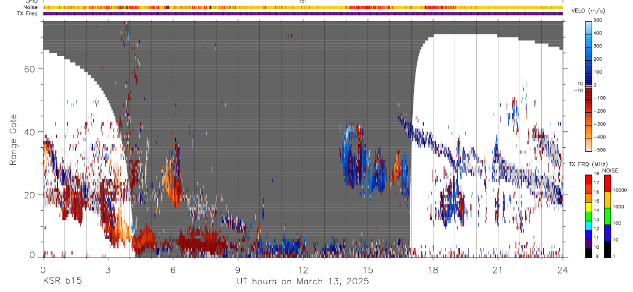Click hour tick label 15 on the time axis
633x292 pixels.
tap(368, 270)
